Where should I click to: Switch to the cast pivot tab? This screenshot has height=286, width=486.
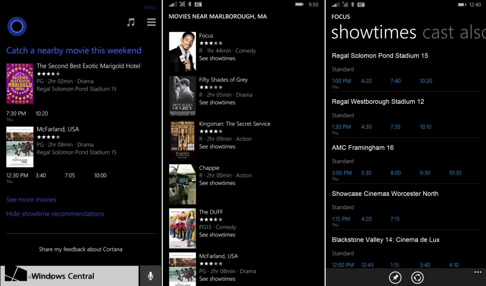point(439,32)
